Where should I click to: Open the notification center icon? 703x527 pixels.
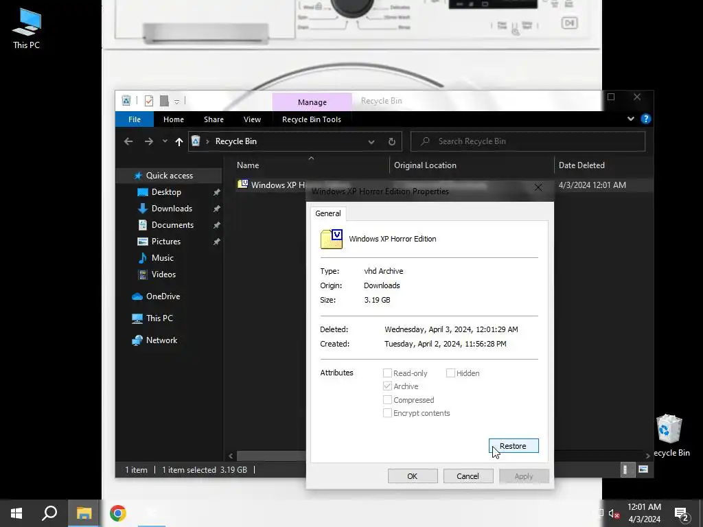tap(682, 514)
